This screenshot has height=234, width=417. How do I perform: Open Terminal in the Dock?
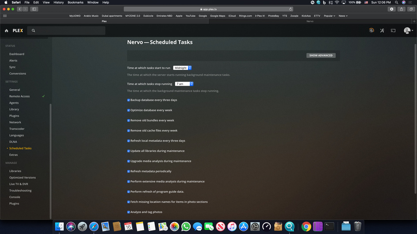[329, 226]
